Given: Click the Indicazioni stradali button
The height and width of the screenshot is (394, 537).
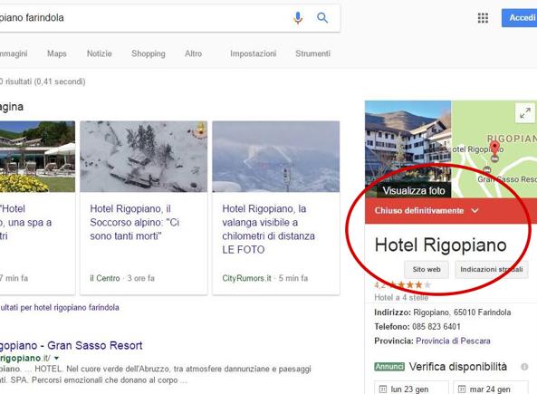Looking at the screenshot, I should pyautogui.click(x=492, y=270).
